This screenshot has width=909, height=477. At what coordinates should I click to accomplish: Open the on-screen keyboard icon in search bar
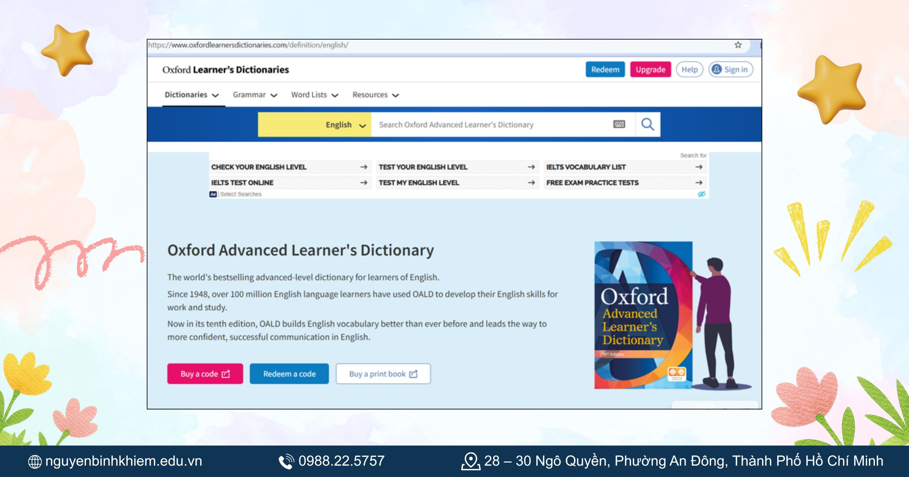[x=620, y=125]
